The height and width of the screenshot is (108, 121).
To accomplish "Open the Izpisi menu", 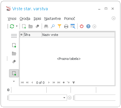I will coord(37,18).
